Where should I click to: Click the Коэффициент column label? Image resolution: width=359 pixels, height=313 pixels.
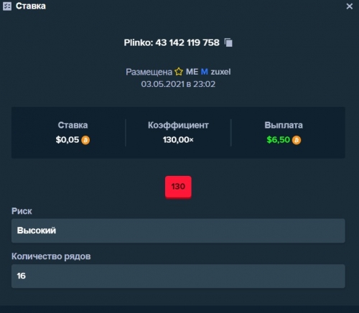(178, 125)
